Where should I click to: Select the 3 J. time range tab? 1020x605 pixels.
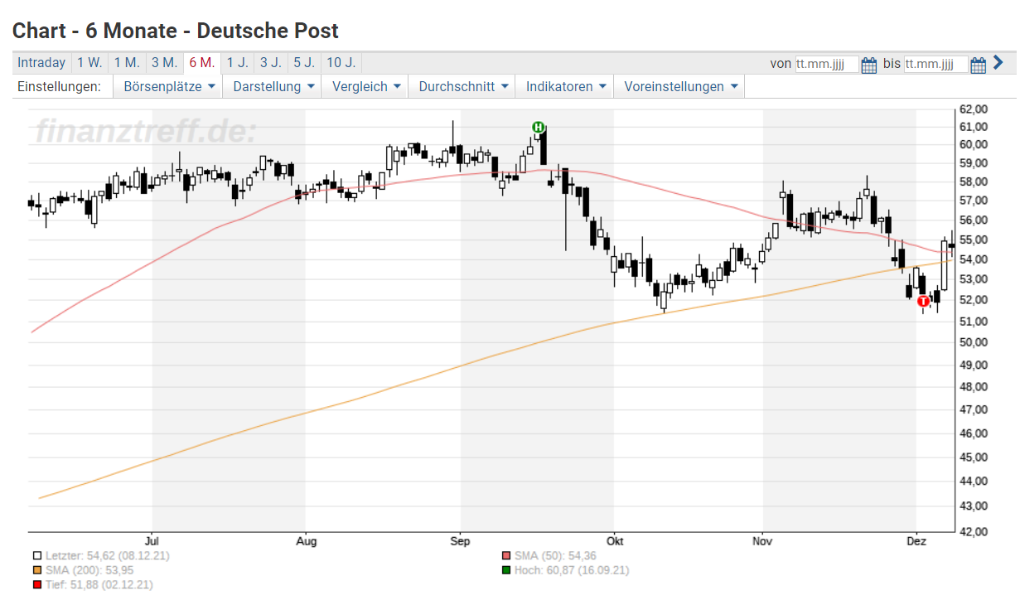click(x=270, y=62)
